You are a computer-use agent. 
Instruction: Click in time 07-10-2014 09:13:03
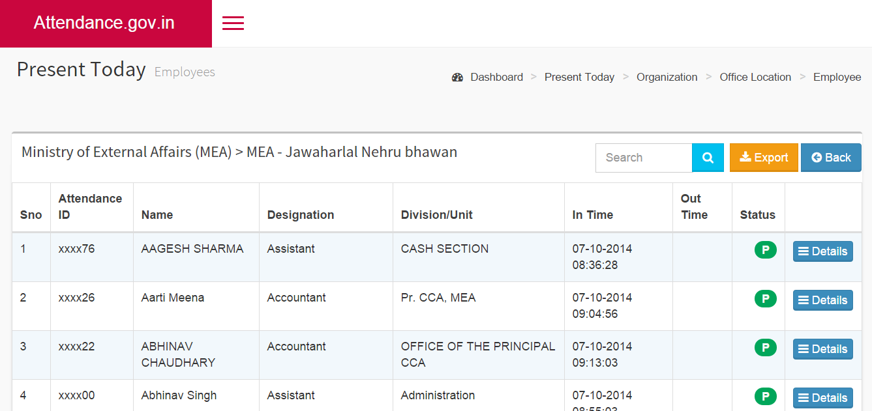602,354
